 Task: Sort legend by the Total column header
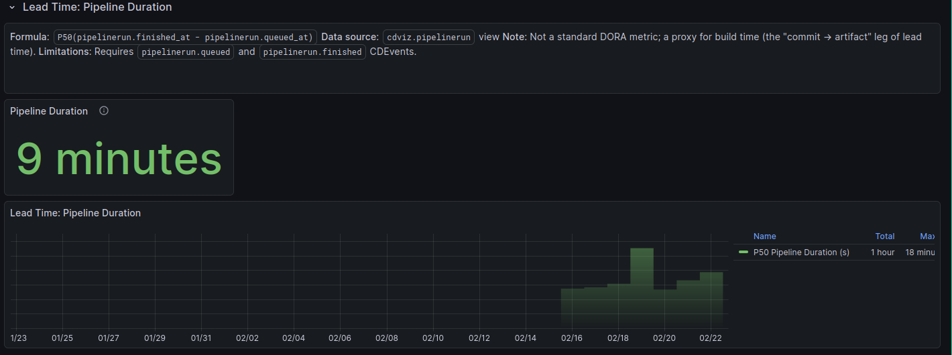pos(884,236)
